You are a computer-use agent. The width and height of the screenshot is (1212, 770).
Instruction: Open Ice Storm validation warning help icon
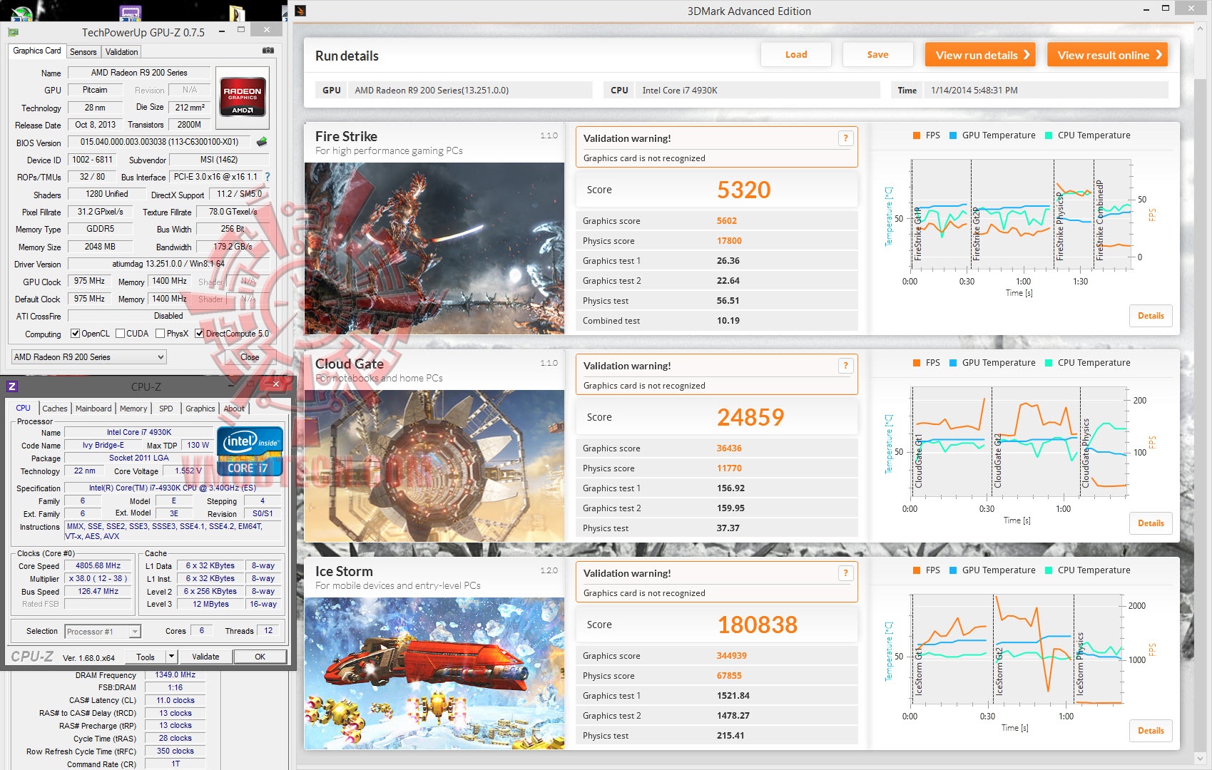[x=845, y=573]
